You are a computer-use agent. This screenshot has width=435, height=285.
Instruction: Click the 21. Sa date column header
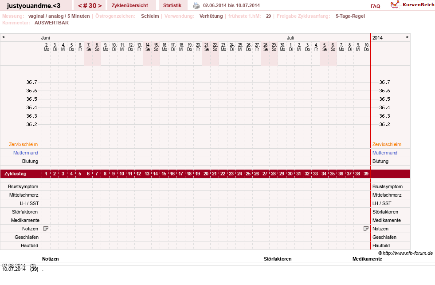pos(206,47)
